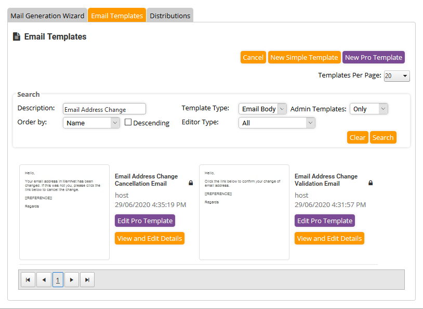Screen dimensions: 423x309
Task: Click lock icon beside Cancellation Email template
Action: click(x=191, y=183)
